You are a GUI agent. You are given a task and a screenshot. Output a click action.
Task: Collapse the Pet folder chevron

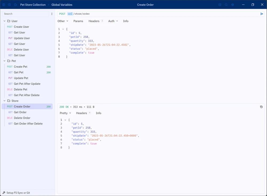point(5,61)
